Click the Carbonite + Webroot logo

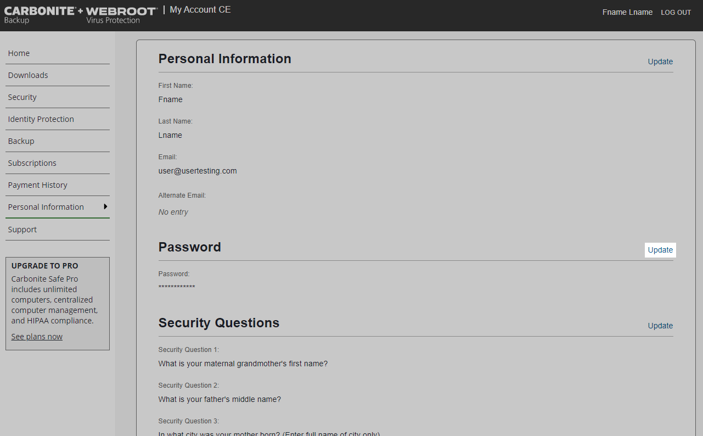click(x=81, y=15)
